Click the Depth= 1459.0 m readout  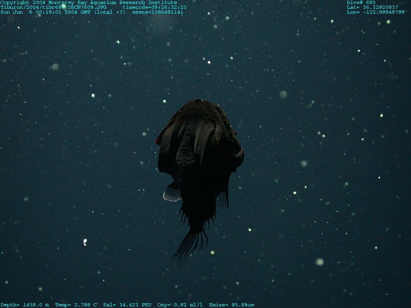(x=24, y=305)
